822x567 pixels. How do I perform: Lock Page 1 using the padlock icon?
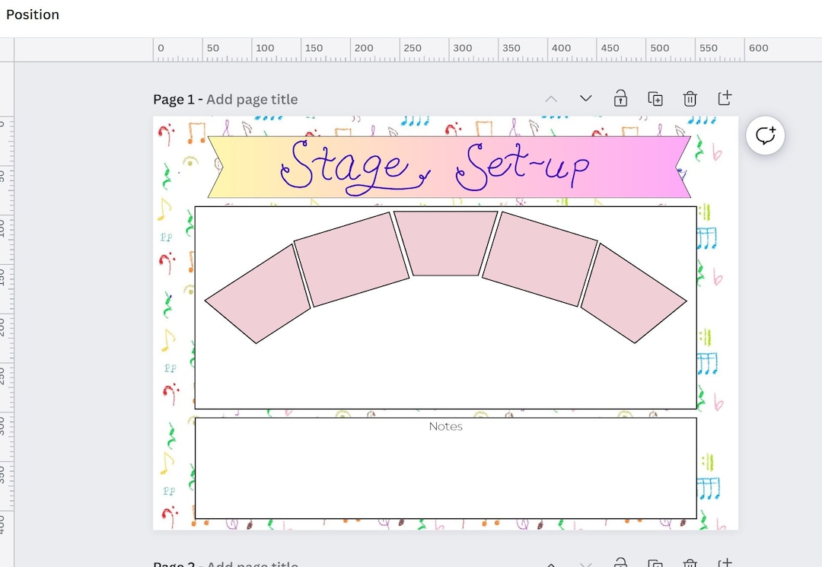coord(620,98)
